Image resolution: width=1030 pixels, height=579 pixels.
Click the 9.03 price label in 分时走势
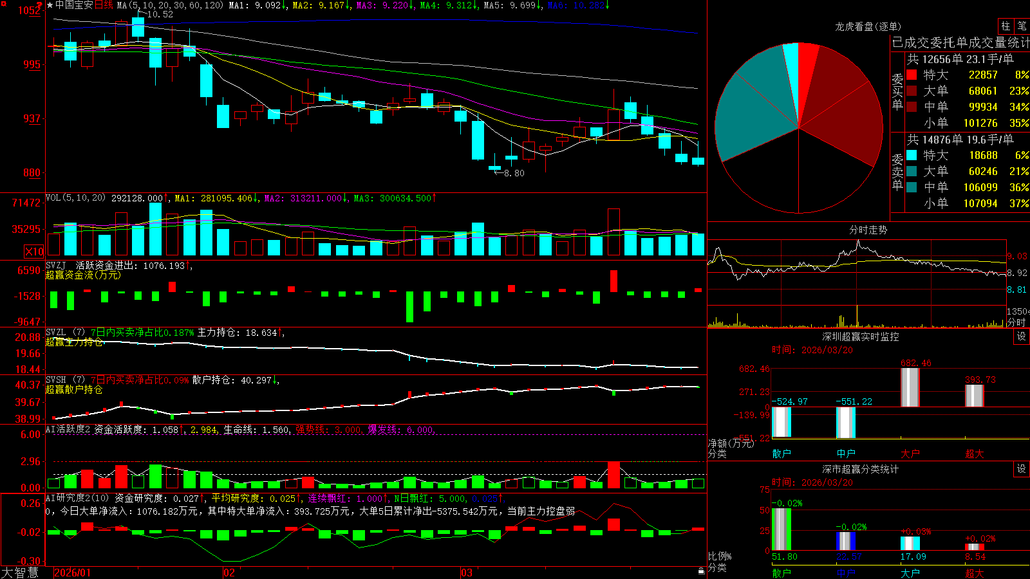coord(1017,256)
